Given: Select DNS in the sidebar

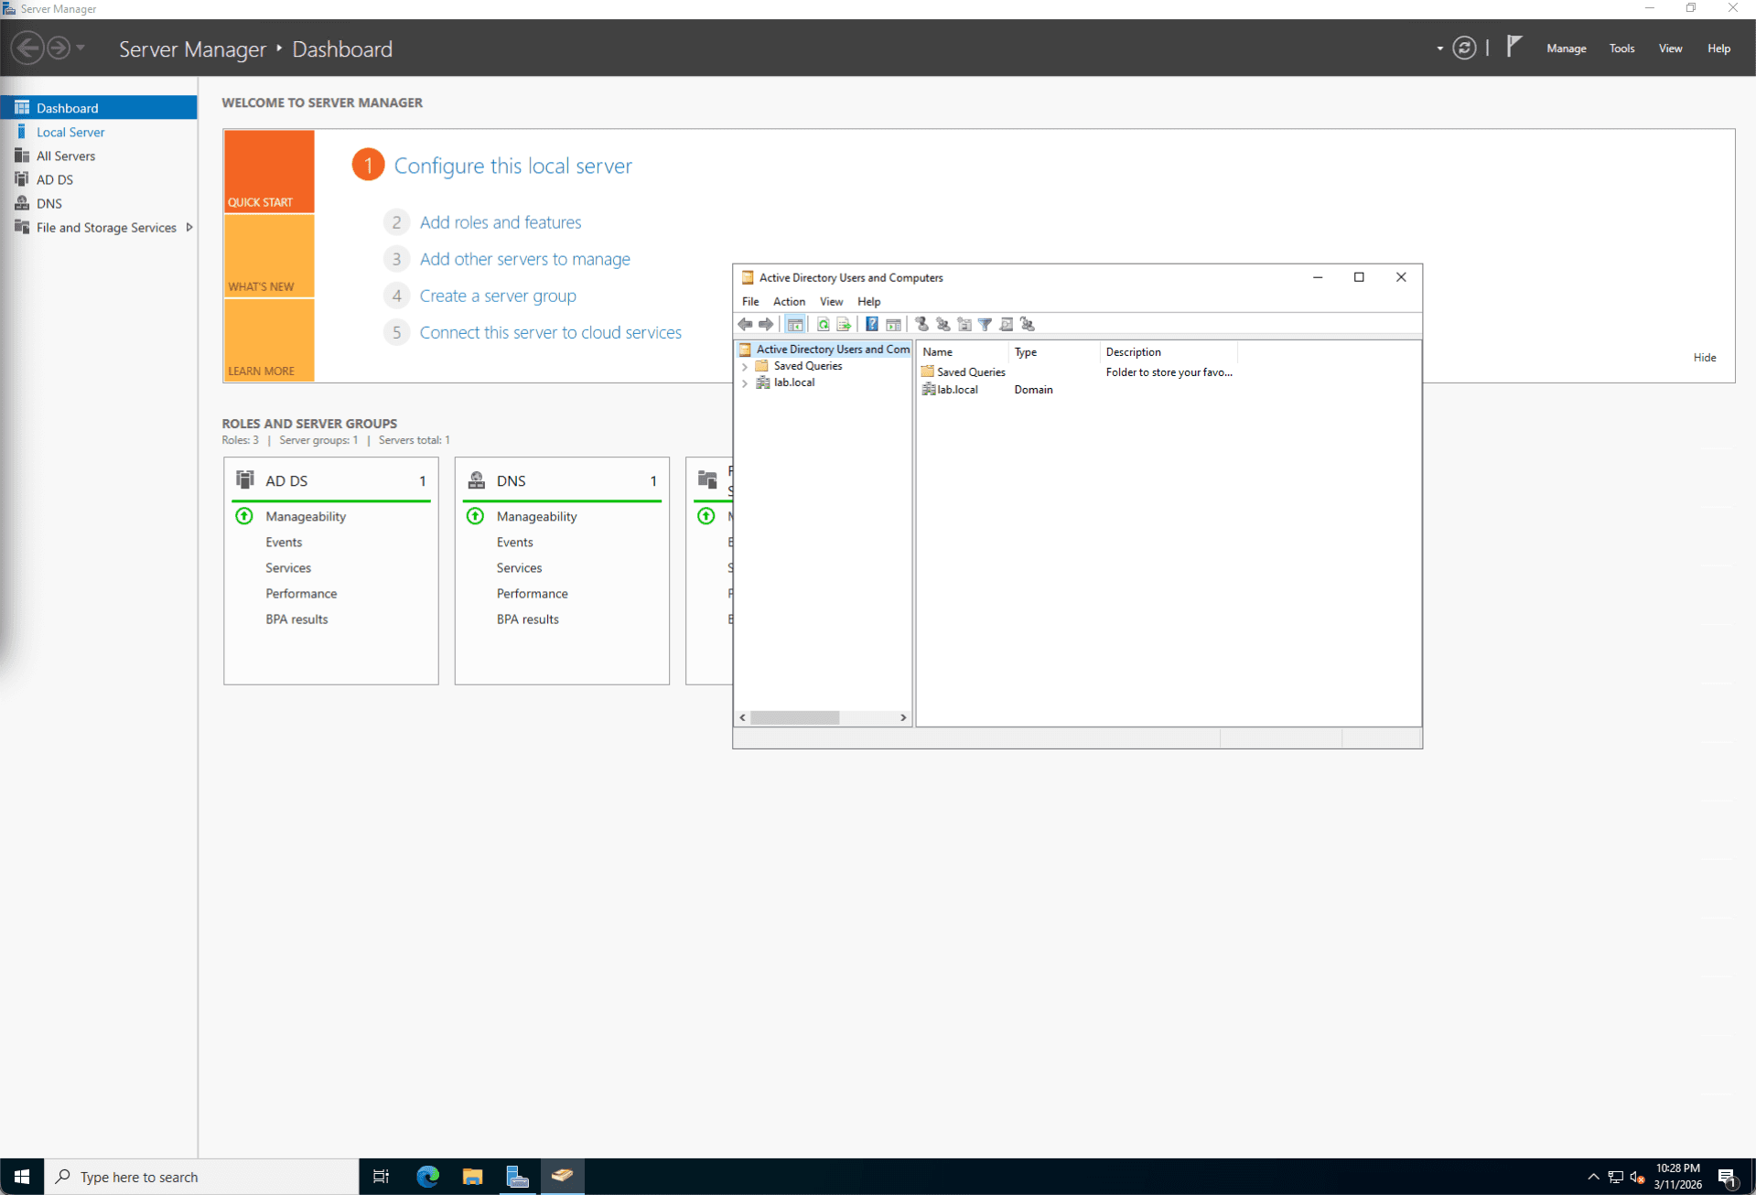Looking at the screenshot, I should 99,203.
